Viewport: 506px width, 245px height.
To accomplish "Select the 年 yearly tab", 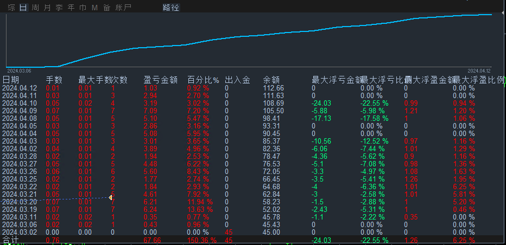I will point(71,8).
